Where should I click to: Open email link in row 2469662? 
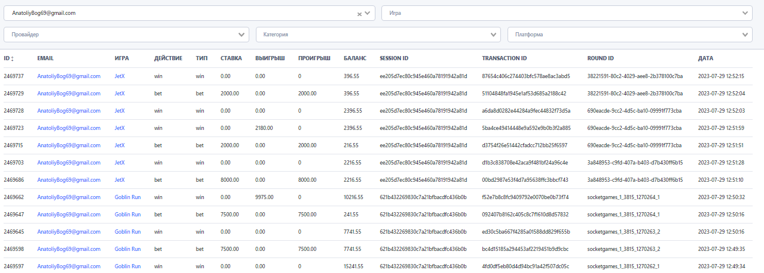(x=69, y=197)
